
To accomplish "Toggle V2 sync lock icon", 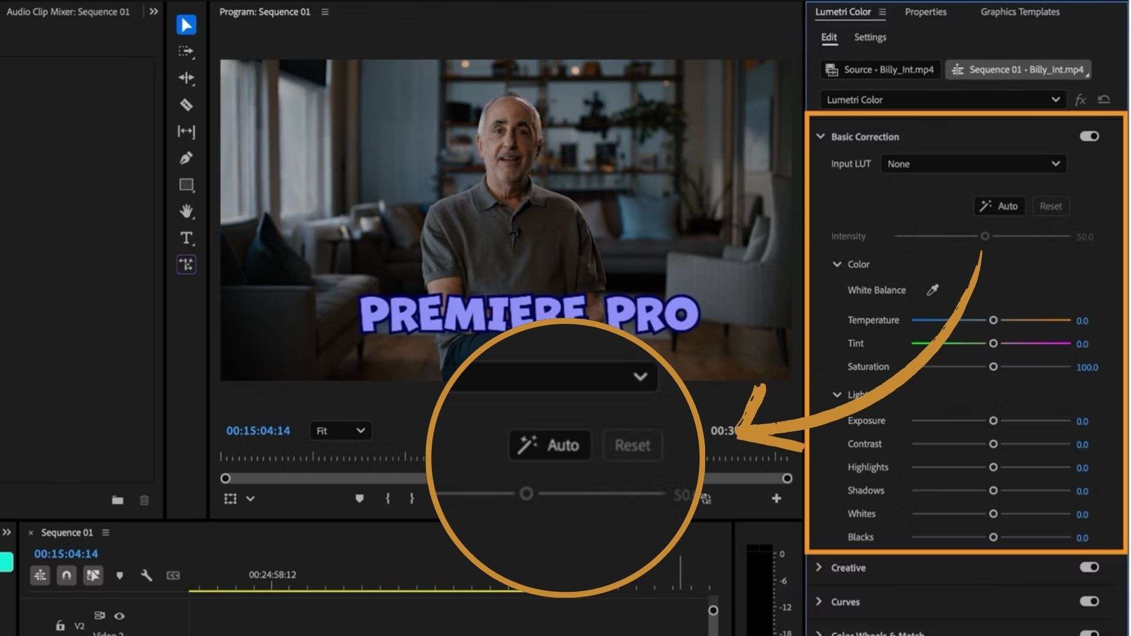I will (100, 615).
